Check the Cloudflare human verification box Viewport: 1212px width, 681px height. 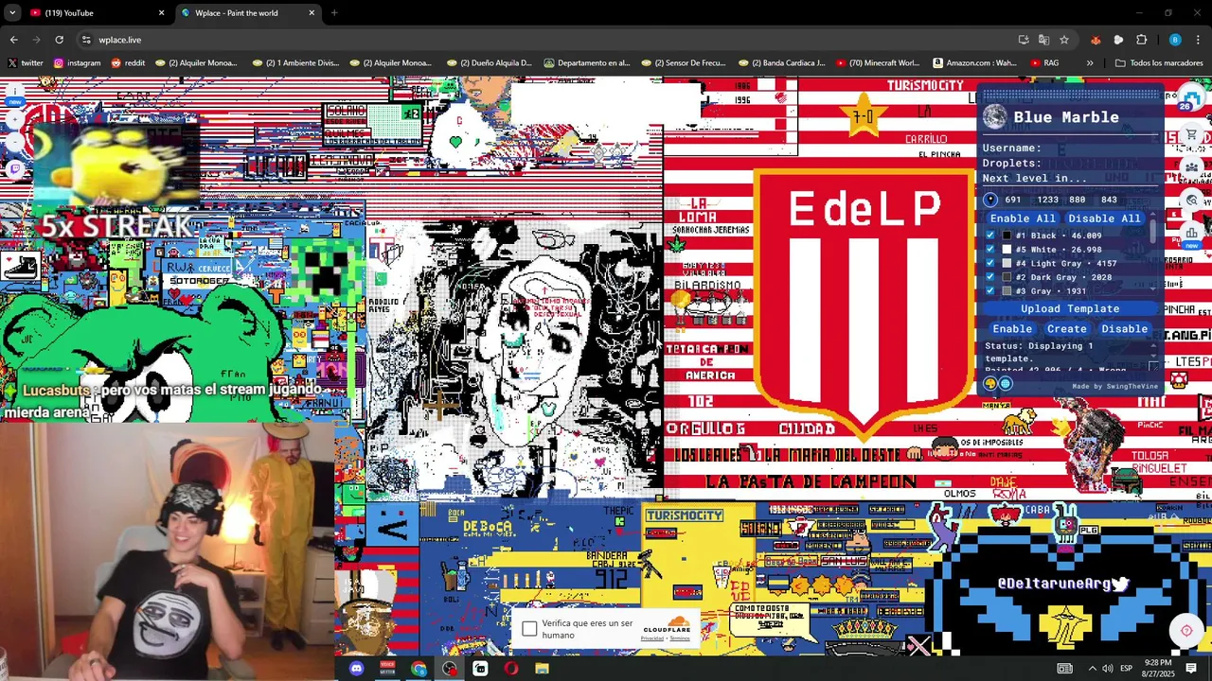click(x=529, y=629)
